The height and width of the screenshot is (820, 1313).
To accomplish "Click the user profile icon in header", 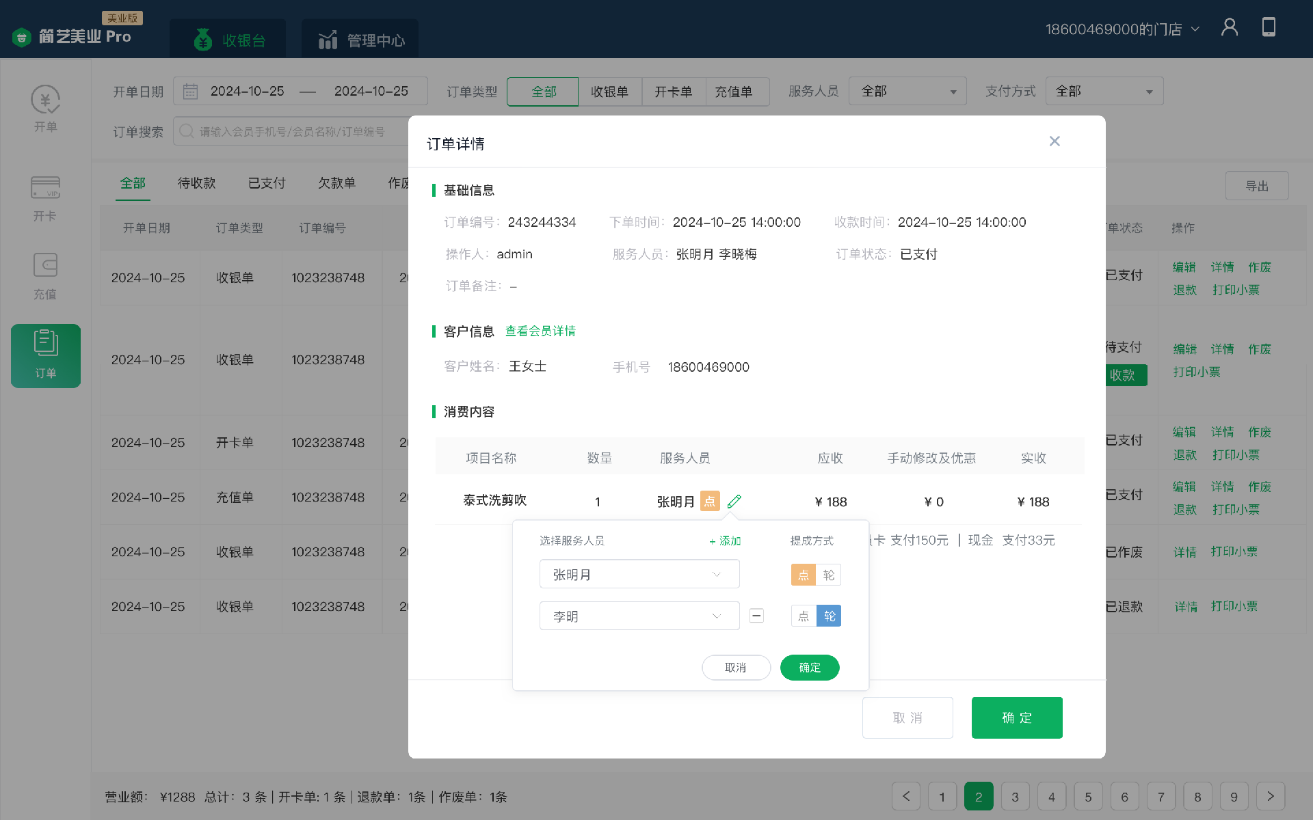I will [1229, 28].
